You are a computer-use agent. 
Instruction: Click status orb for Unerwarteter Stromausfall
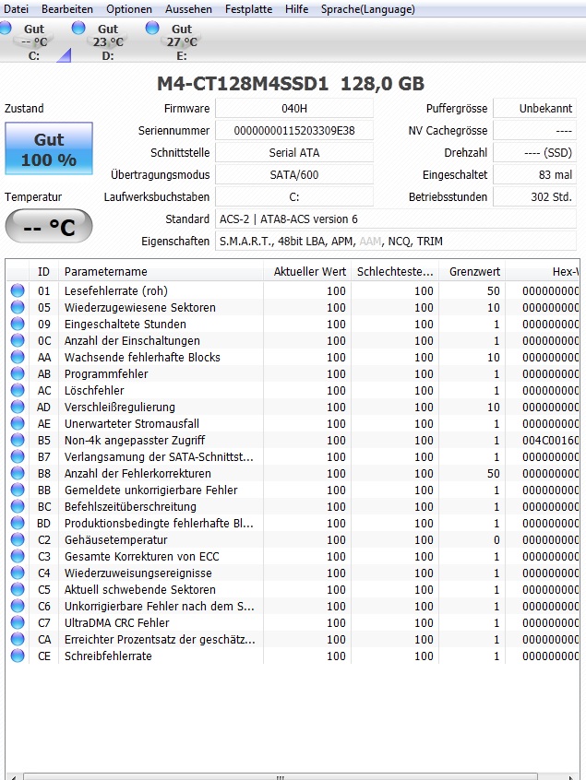coord(18,423)
